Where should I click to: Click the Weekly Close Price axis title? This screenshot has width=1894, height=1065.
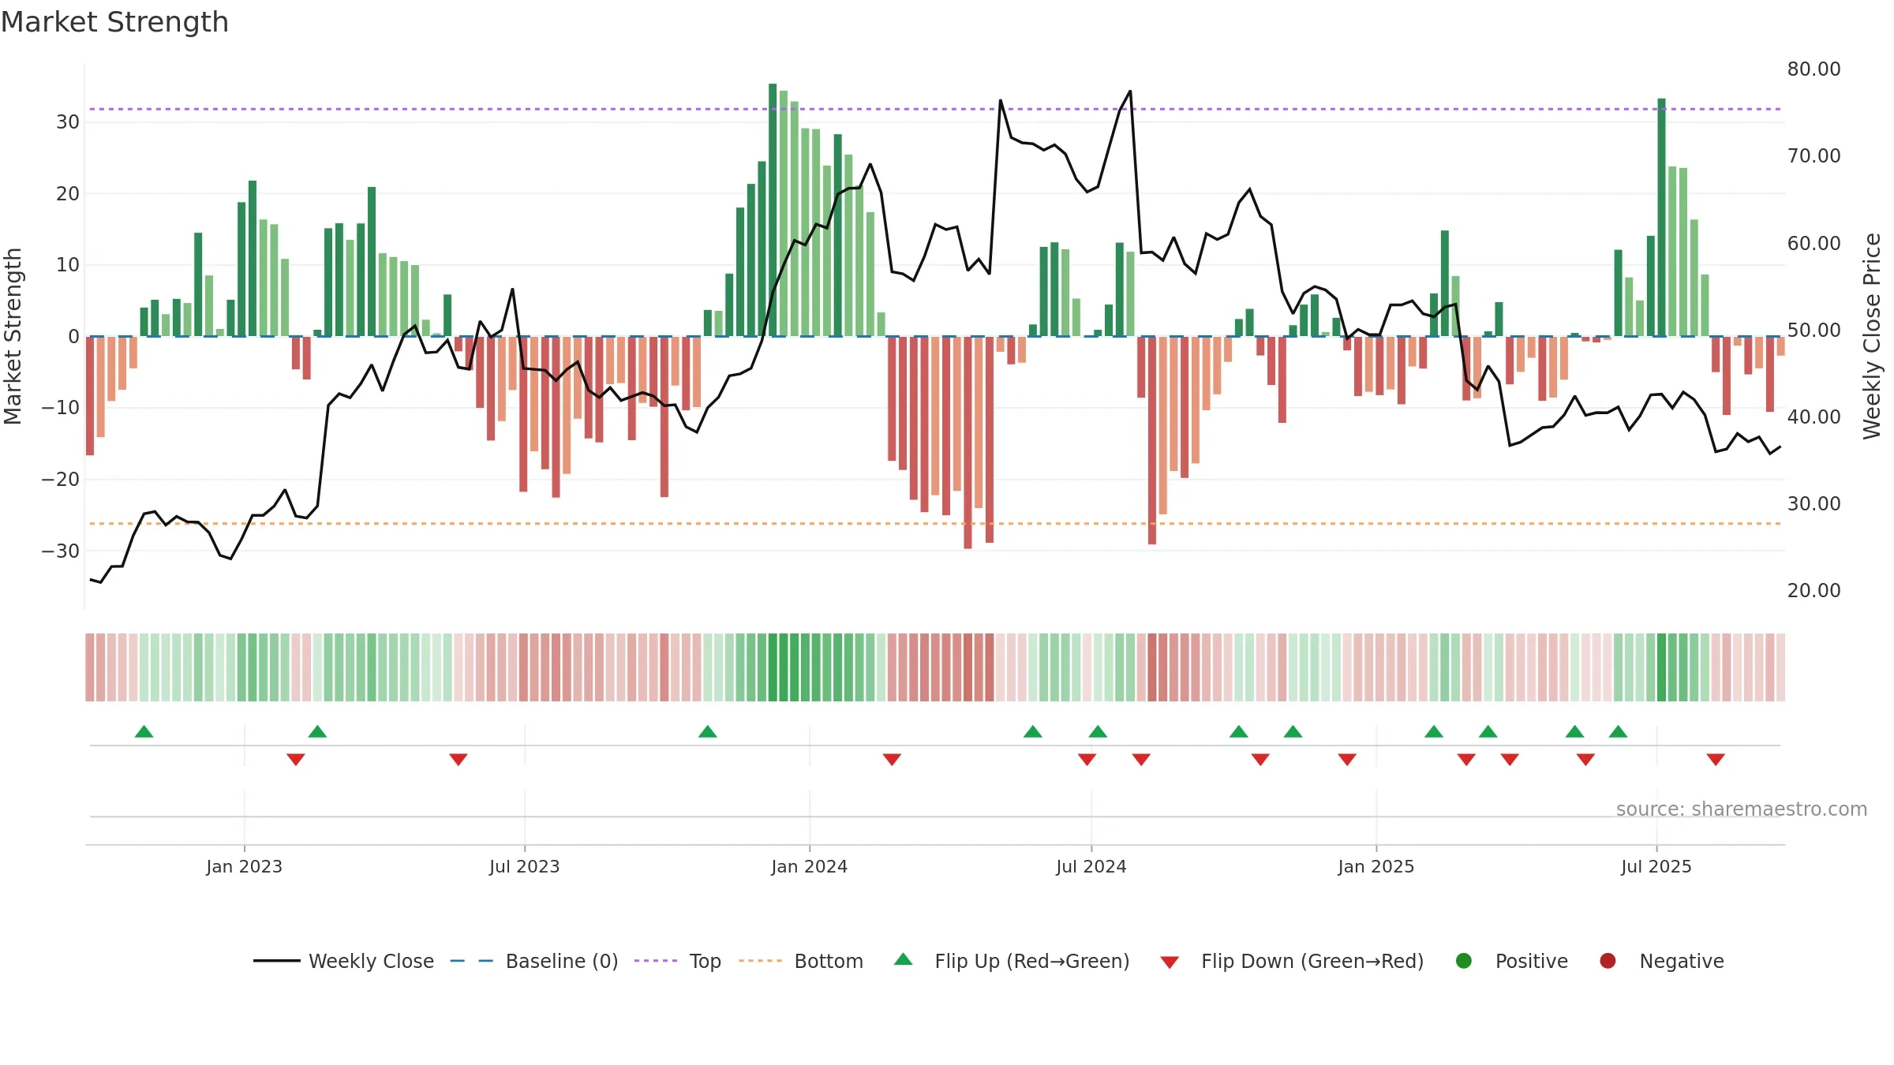[x=1872, y=336]
